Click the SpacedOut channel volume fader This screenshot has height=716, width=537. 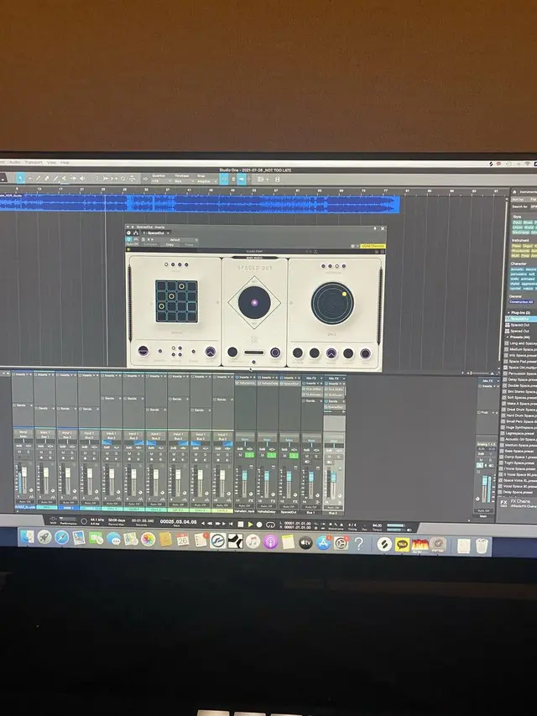point(289,475)
